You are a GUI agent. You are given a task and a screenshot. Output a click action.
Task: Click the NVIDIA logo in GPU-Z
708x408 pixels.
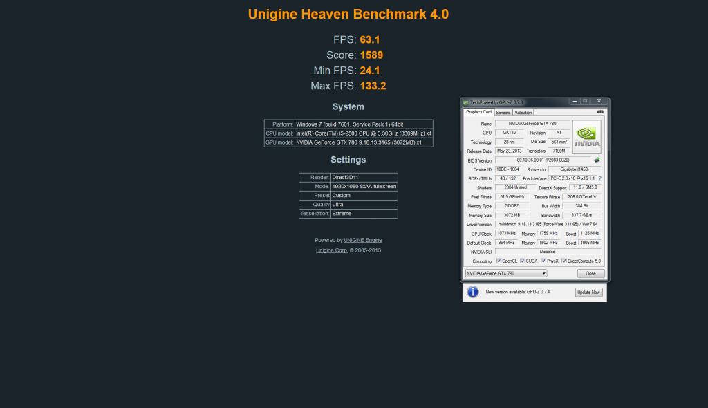pos(587,136)
